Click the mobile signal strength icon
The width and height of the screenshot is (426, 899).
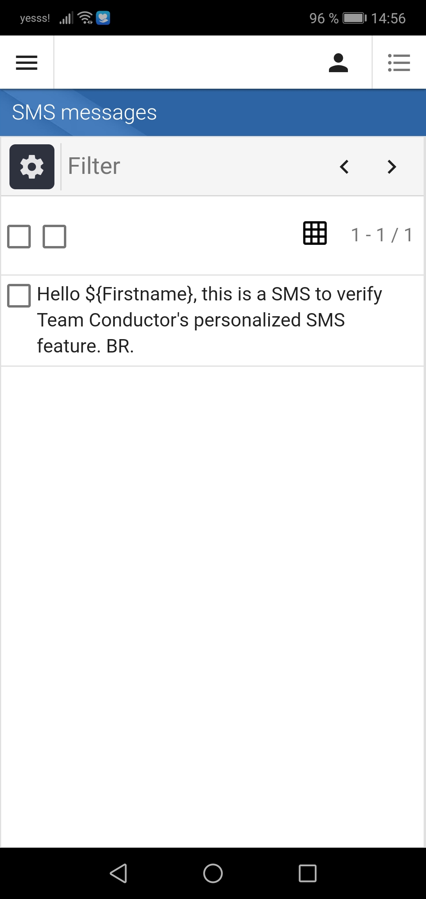(x=65, y=17)
